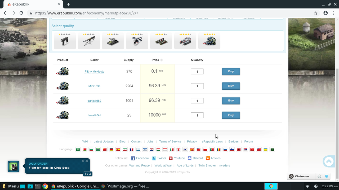Image resolution: width=339 pixels, height=190 pixels.
Task: Select the three-star quality tank weapon
Action: point(113,41)
